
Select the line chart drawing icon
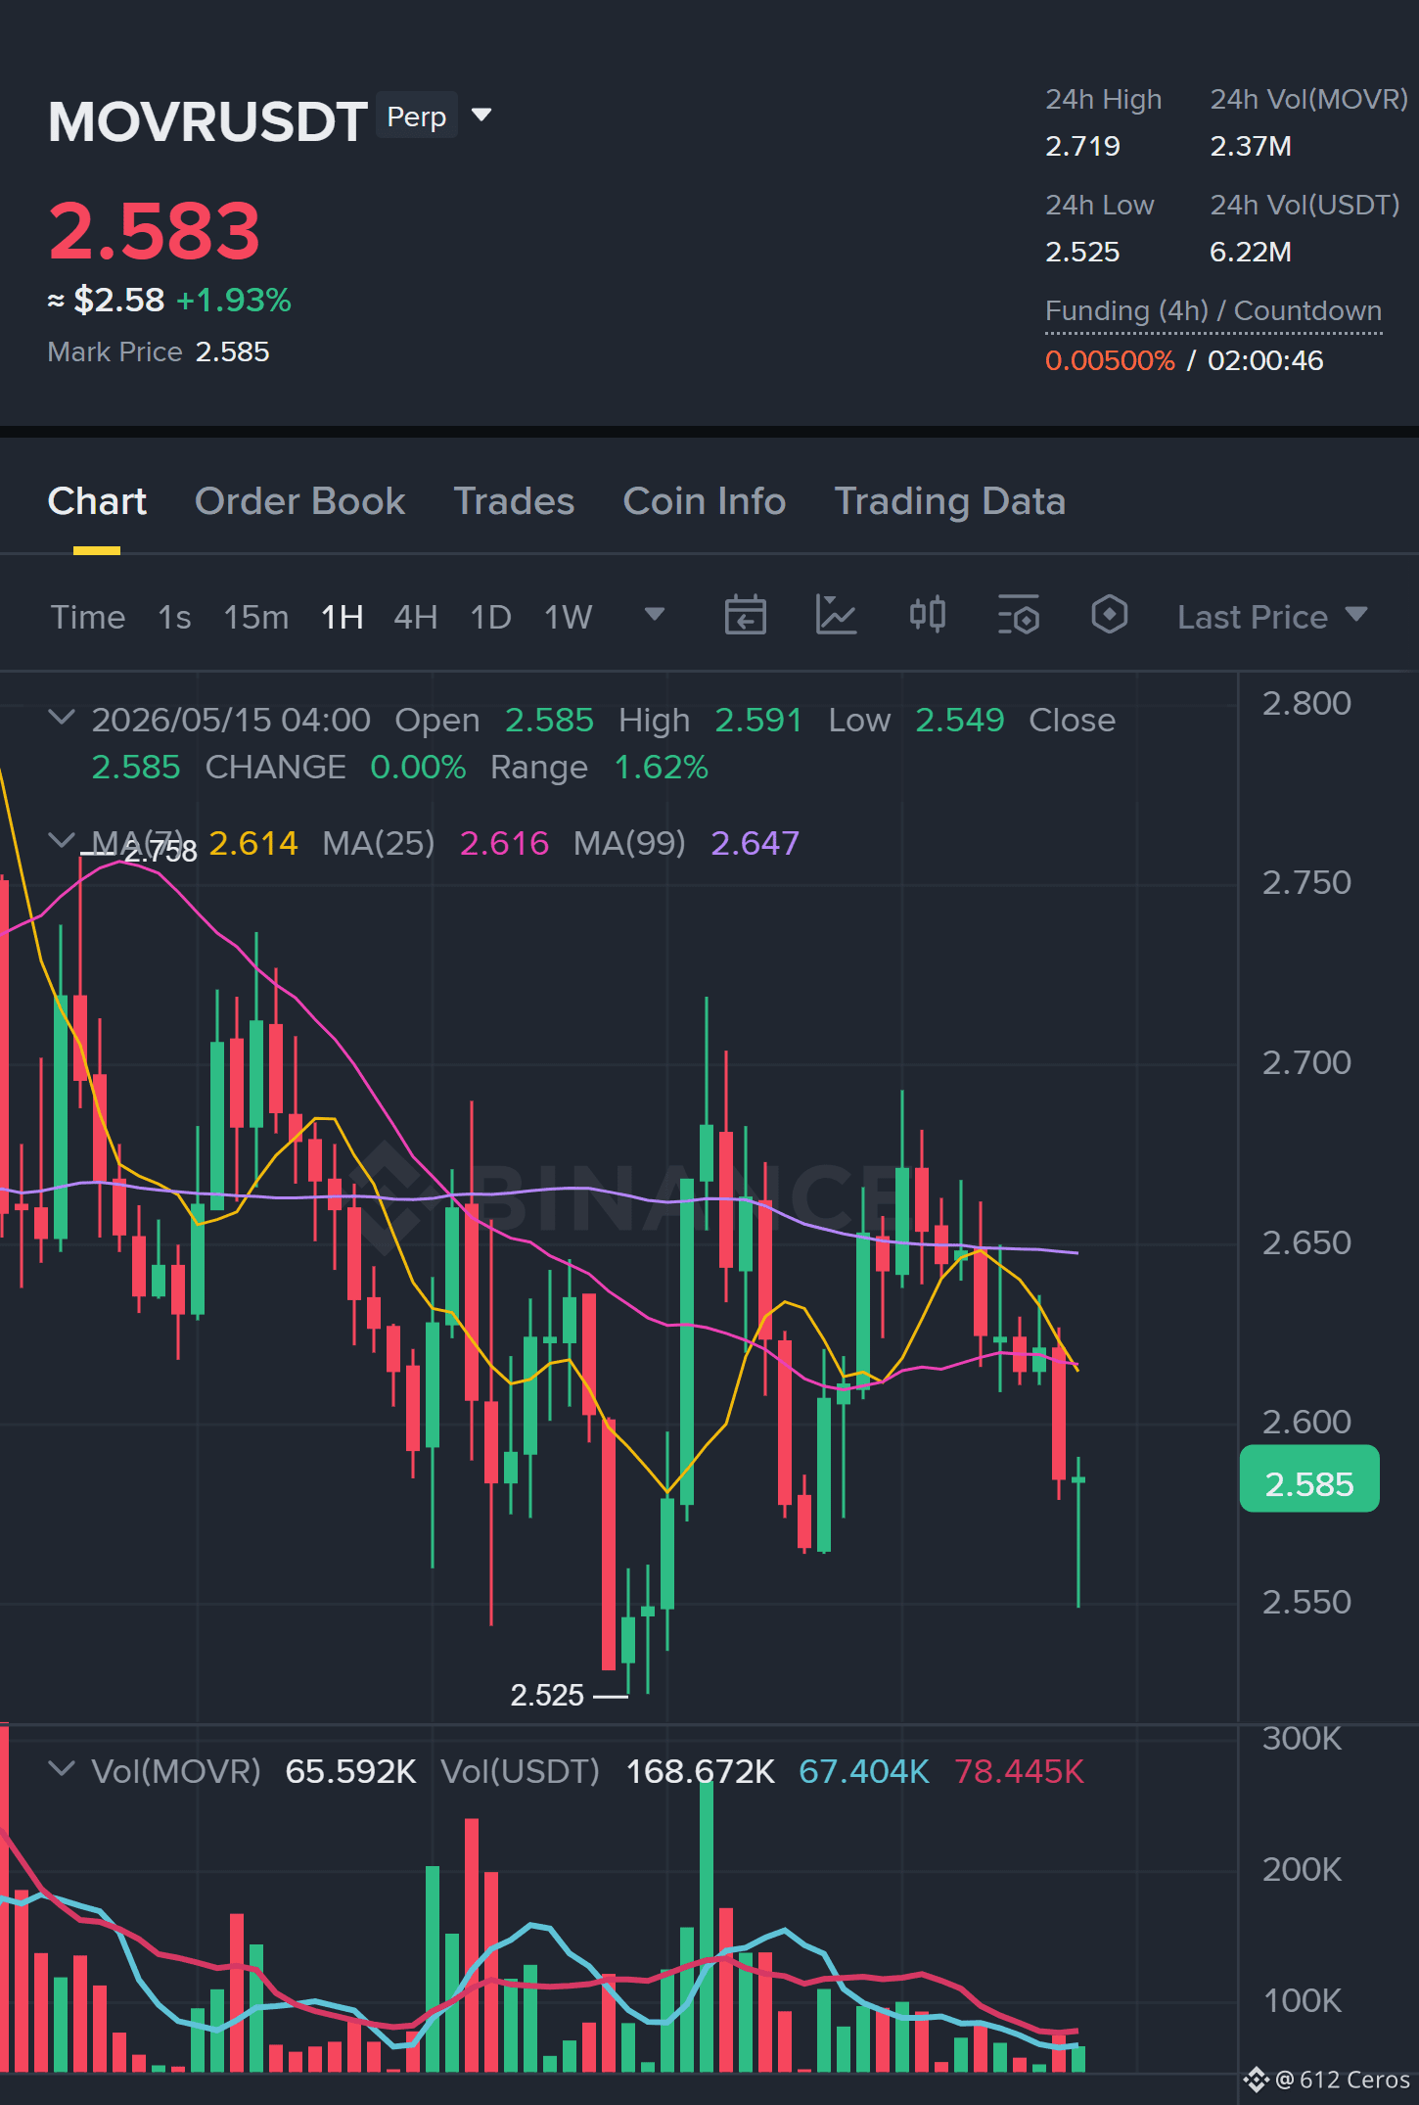click(x=836, y=616)
